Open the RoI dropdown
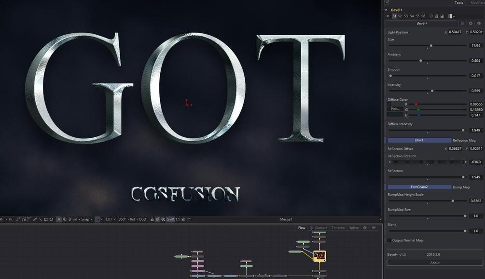This screenshot has width=485, height=279. click(x=134, y=219)
